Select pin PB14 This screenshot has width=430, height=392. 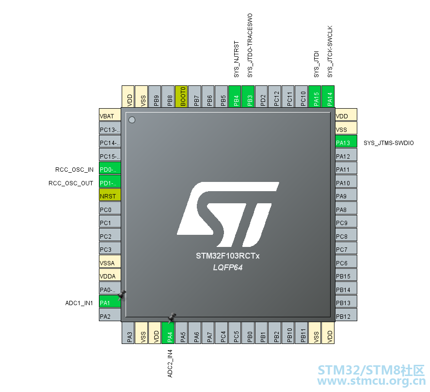pos(346,288)
